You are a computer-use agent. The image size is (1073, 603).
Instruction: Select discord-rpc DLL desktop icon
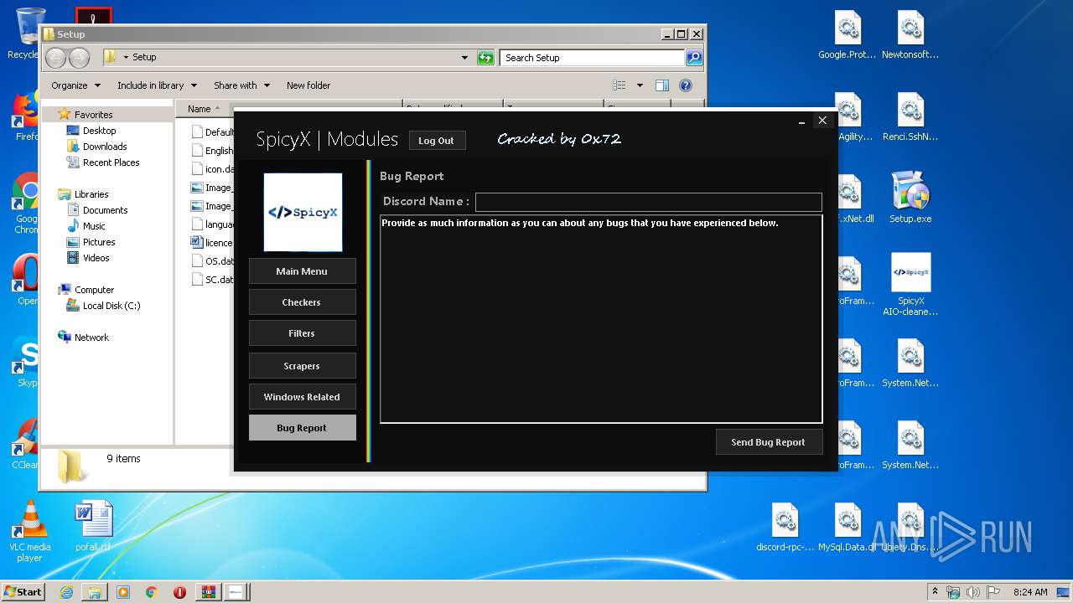point(785,528)
